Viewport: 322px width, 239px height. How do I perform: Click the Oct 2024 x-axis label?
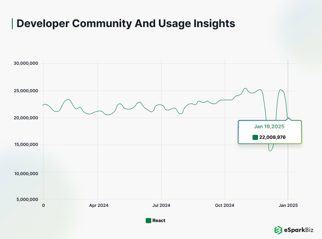pos(225,206)
